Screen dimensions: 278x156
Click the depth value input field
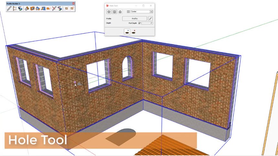coord(147,23)
